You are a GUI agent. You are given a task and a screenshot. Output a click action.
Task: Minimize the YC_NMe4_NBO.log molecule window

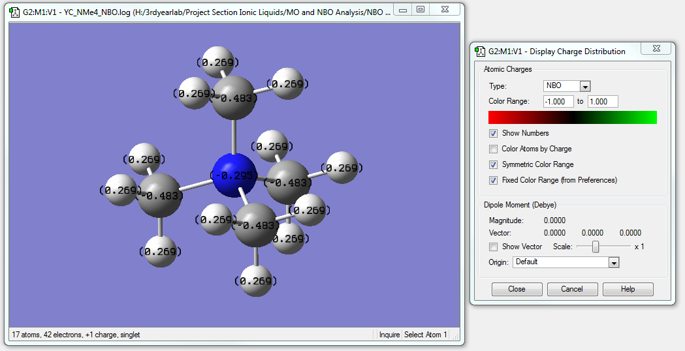click(x=404, y=10)
